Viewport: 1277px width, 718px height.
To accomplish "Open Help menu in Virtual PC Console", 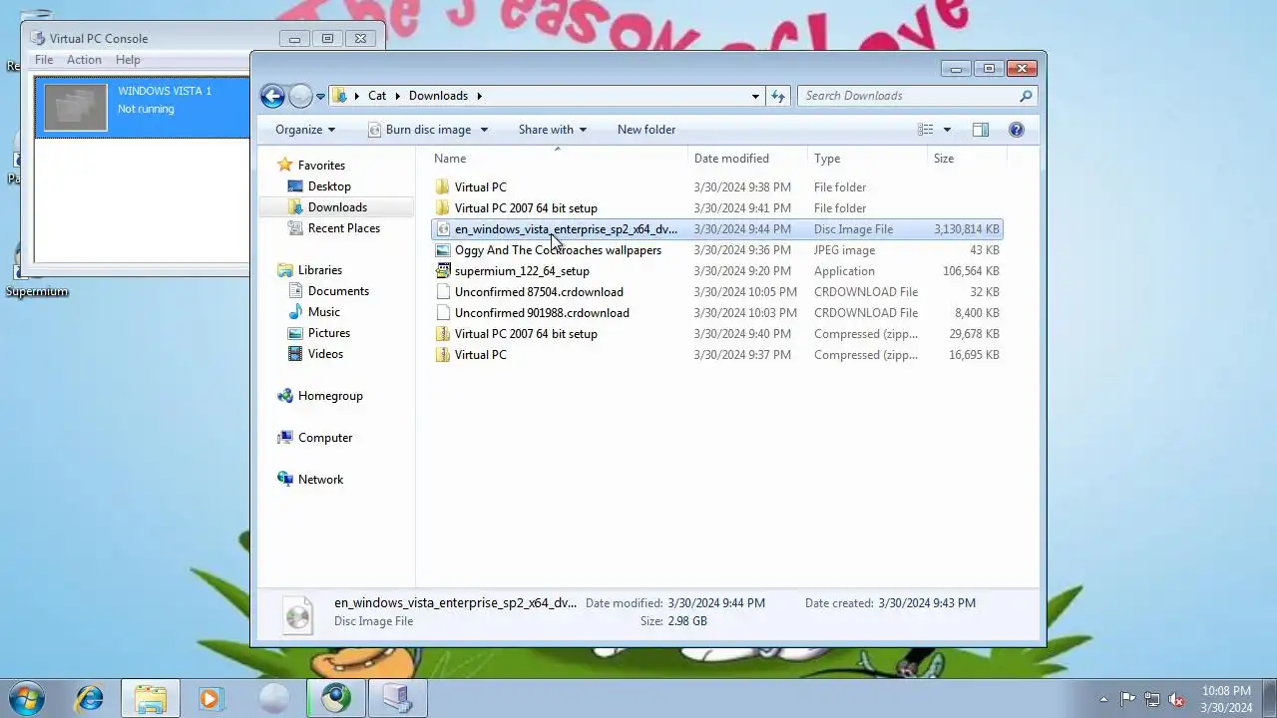I will (128, 60).
